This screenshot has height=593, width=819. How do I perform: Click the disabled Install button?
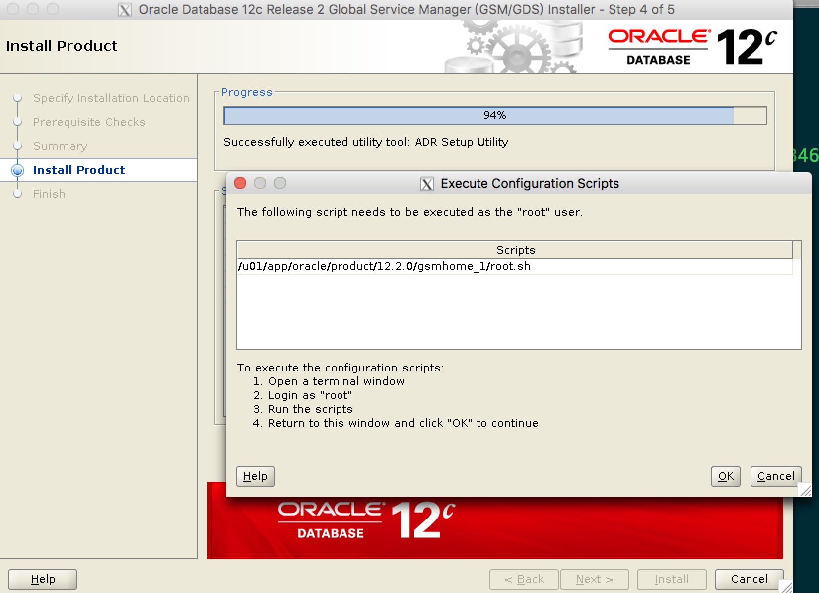click(x=672, y=579)
